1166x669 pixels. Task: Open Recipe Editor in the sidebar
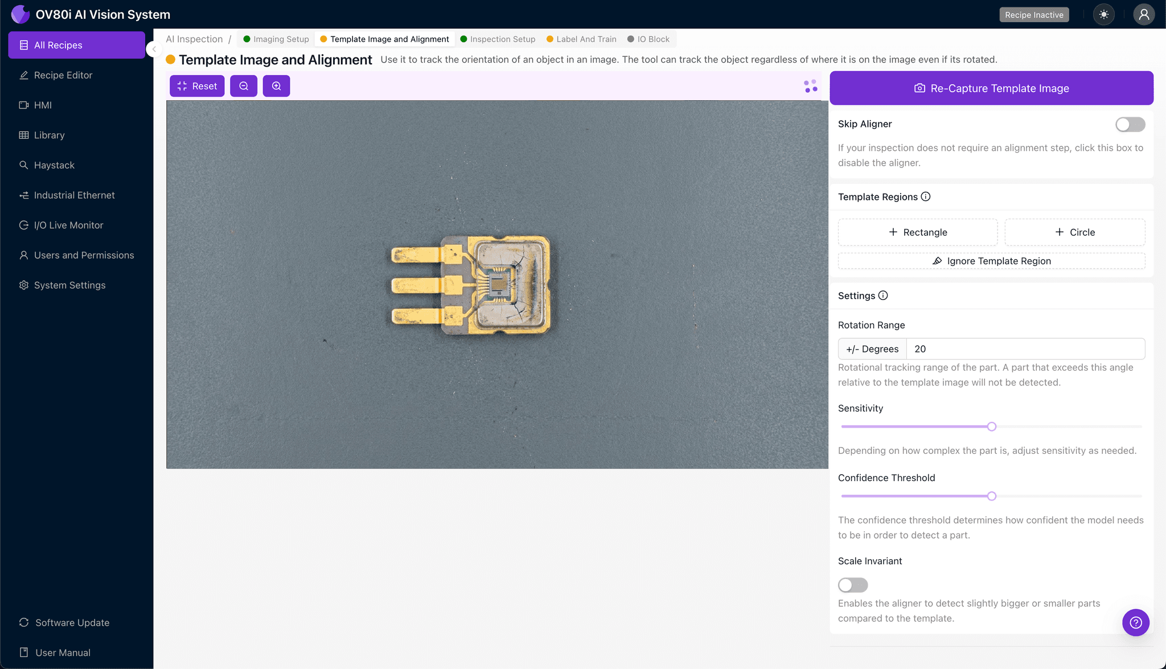click(x=77, y=75)
